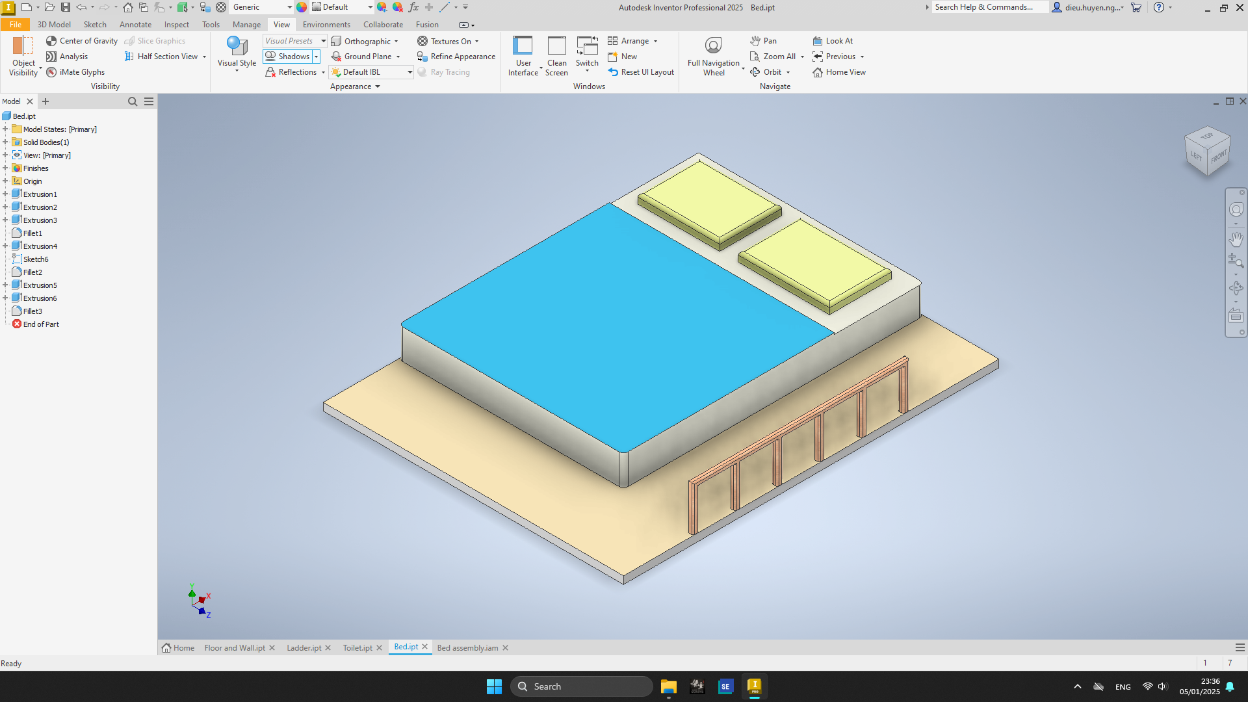Click the Home document tab

(178, 648)
